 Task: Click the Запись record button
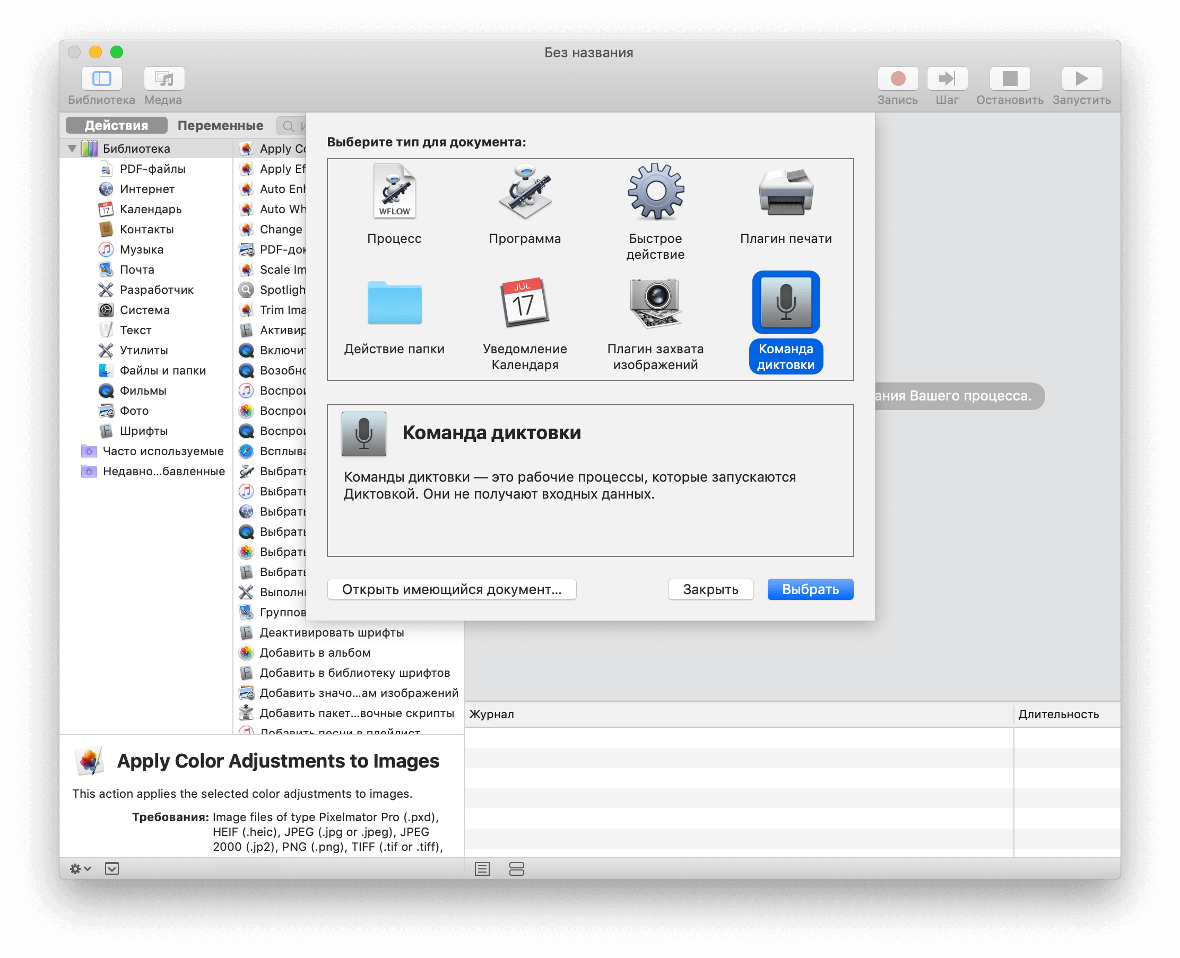897,79
